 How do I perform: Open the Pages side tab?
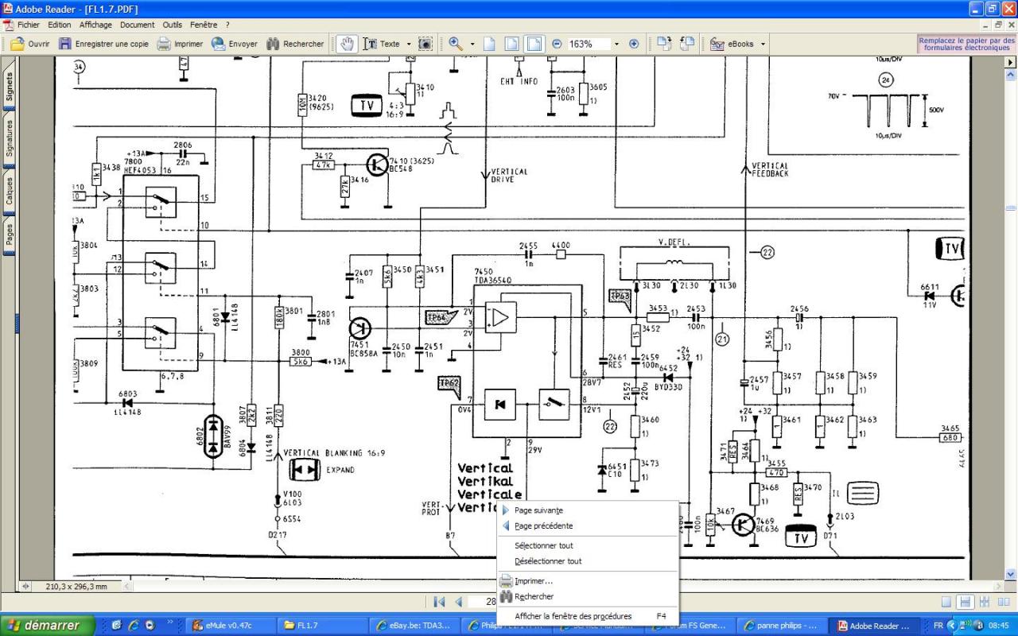[x=10, y=235]
